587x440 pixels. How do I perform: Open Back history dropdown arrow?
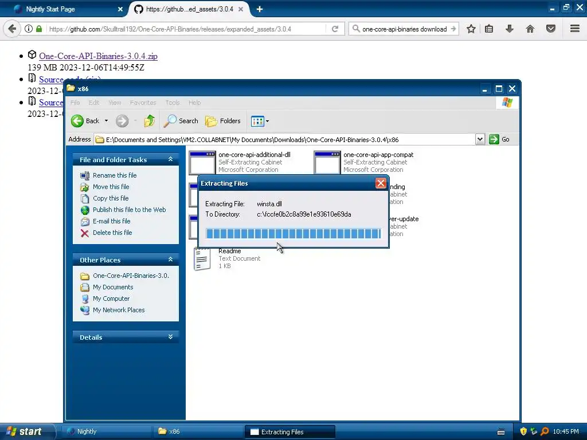click(x=106, y=121)
